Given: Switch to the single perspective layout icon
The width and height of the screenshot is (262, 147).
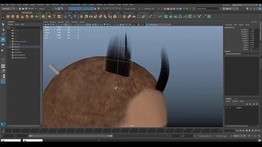Looking at the screenshot, I should click(3, 66).
